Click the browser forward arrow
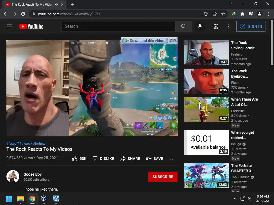Viewport: 274px width, 205px height. 14,14
